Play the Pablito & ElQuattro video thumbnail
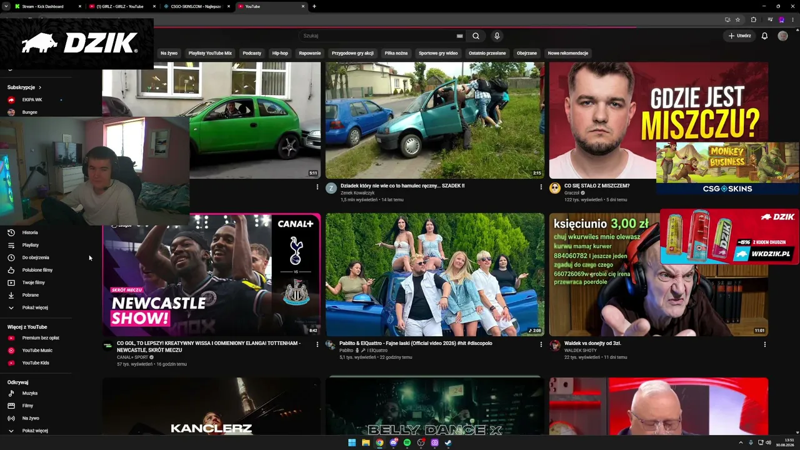800x450 pixels. (x=435, y=274)
